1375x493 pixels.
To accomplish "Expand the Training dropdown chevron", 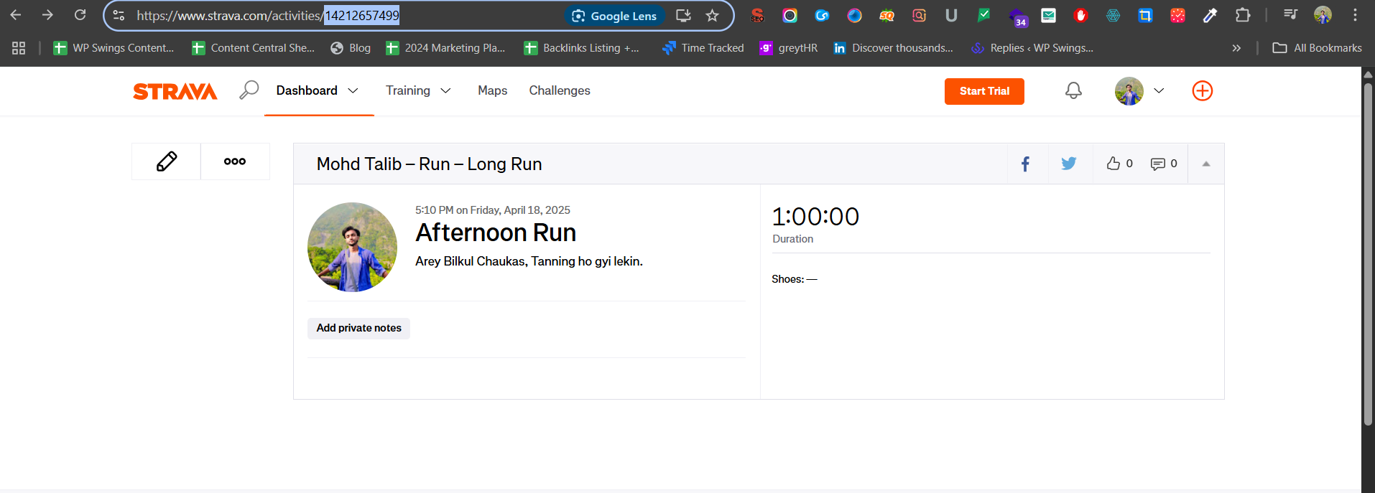I will [445, 91].
